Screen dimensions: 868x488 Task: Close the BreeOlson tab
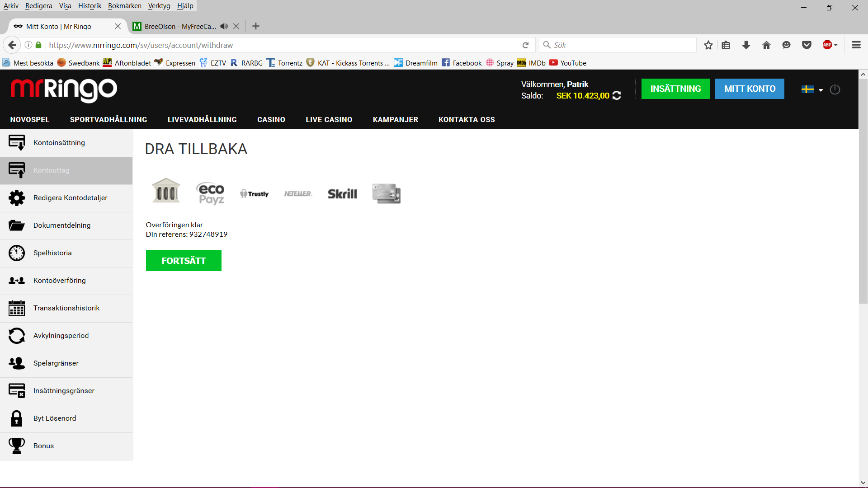point(236,26)
